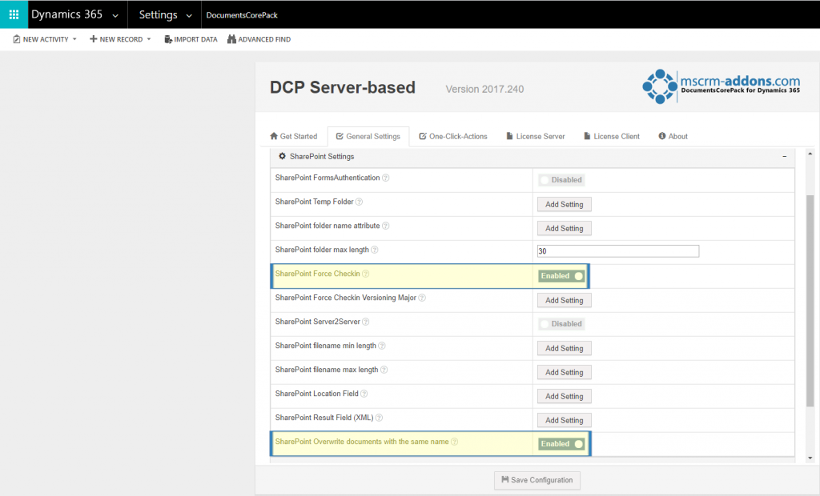Toggle SharePoint Overwrite documents with same name
Viewport: 820px width, 496px height.
[561, 443]
